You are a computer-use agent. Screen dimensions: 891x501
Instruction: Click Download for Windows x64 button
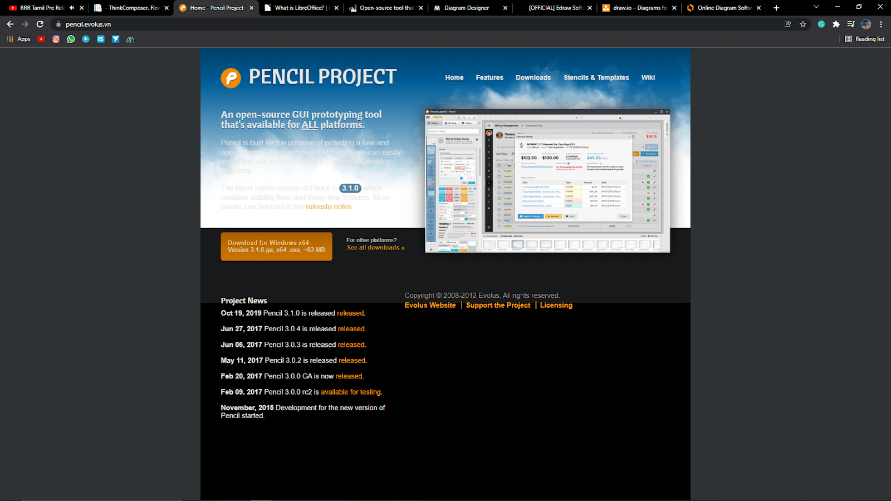pyautogui.click(x=276, y=246)
